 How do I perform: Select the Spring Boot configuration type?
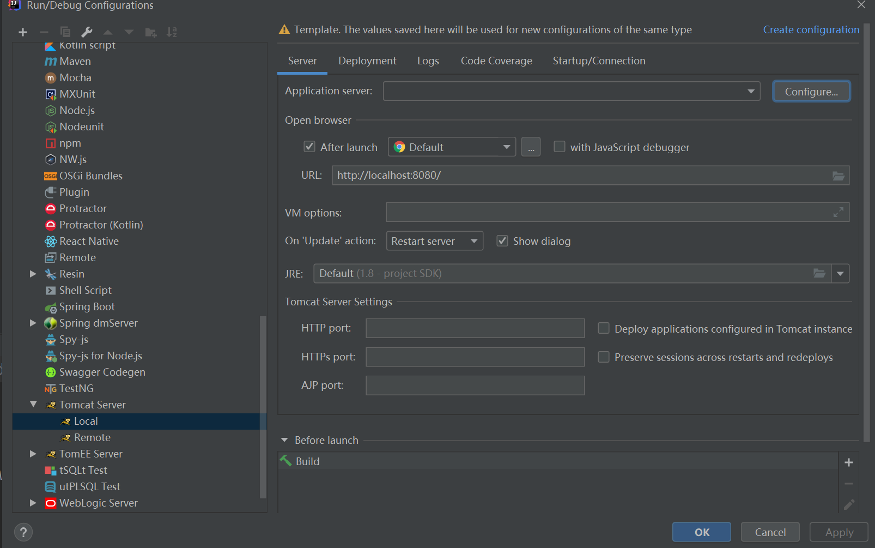(x=87, y=306)
